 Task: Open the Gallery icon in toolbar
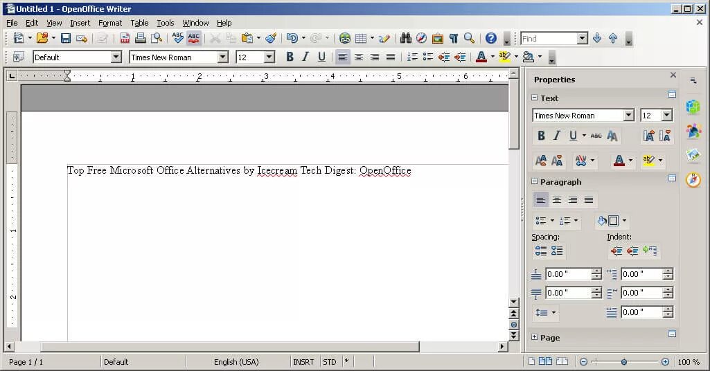pos(437,39)
